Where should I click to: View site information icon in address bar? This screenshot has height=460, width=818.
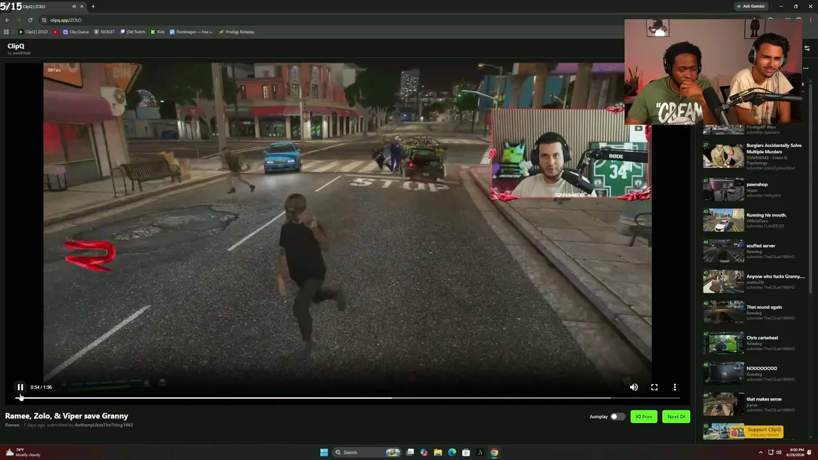(x=44, y=20)
